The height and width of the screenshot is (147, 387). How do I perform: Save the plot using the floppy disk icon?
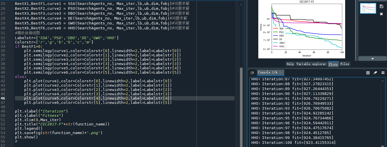click(381, 6)
